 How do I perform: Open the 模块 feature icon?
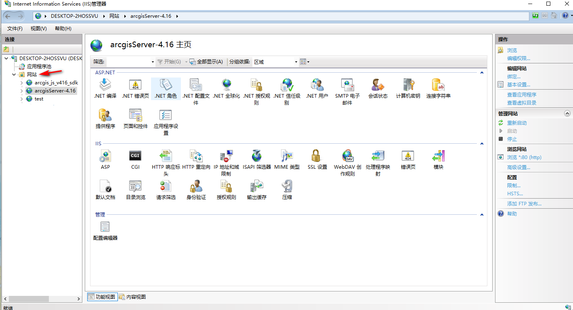[438, 160]
